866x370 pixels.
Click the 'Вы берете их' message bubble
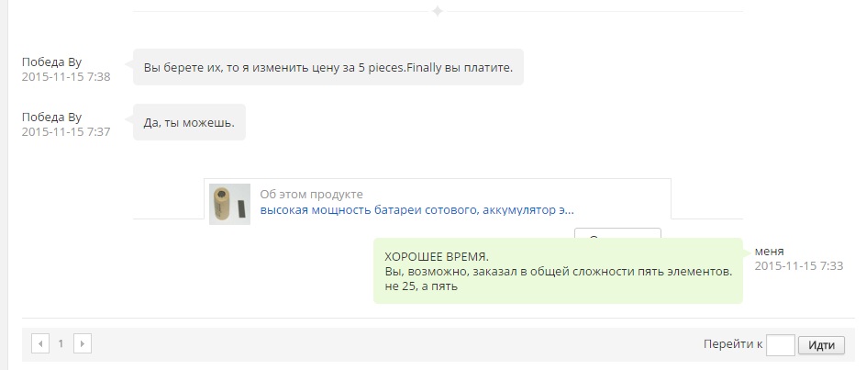(x=328, y=67)
